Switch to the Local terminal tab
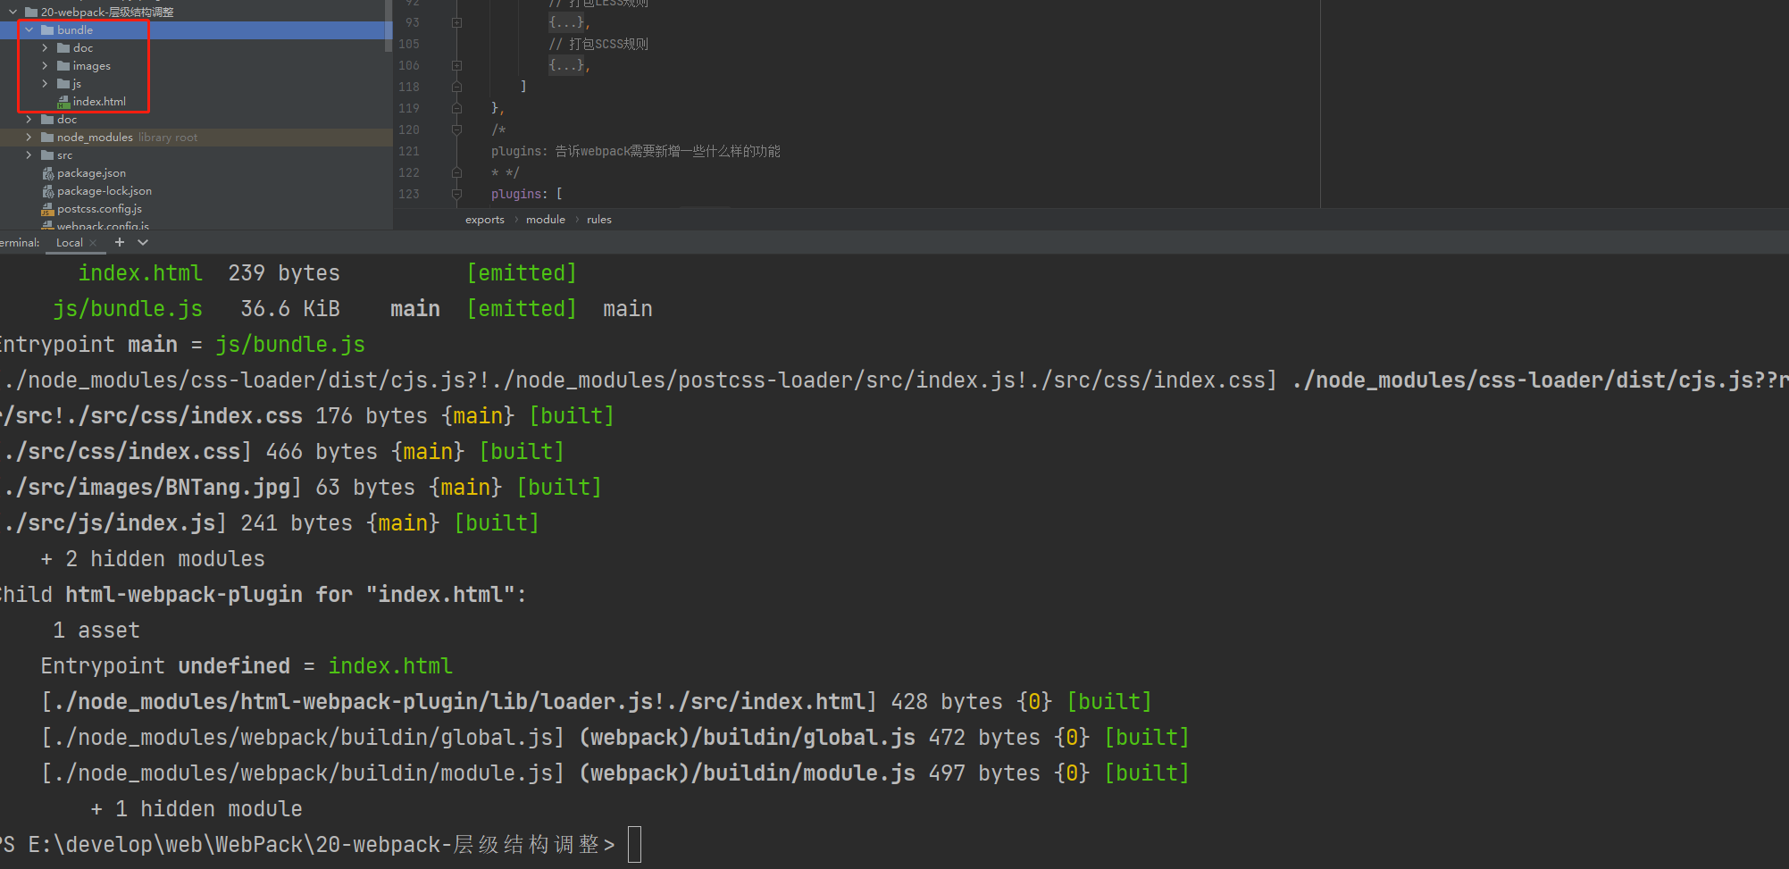Viewport: 1789px width, 869px height. [69, 242]
